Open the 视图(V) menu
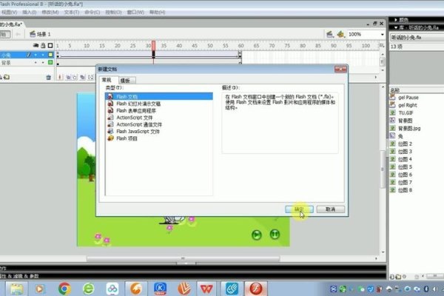 [x=10, y=12]
